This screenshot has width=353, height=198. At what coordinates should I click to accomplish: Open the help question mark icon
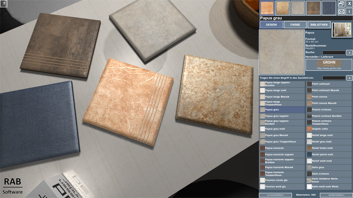coord(4,4)
